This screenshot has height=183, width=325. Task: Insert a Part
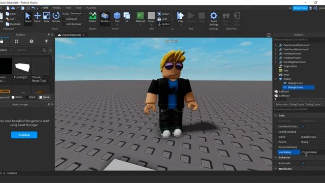point(117,17)
